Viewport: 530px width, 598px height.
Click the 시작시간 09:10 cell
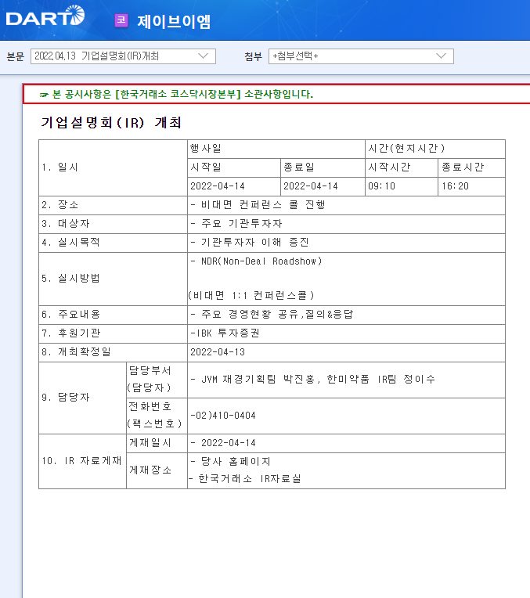point(402,186)
